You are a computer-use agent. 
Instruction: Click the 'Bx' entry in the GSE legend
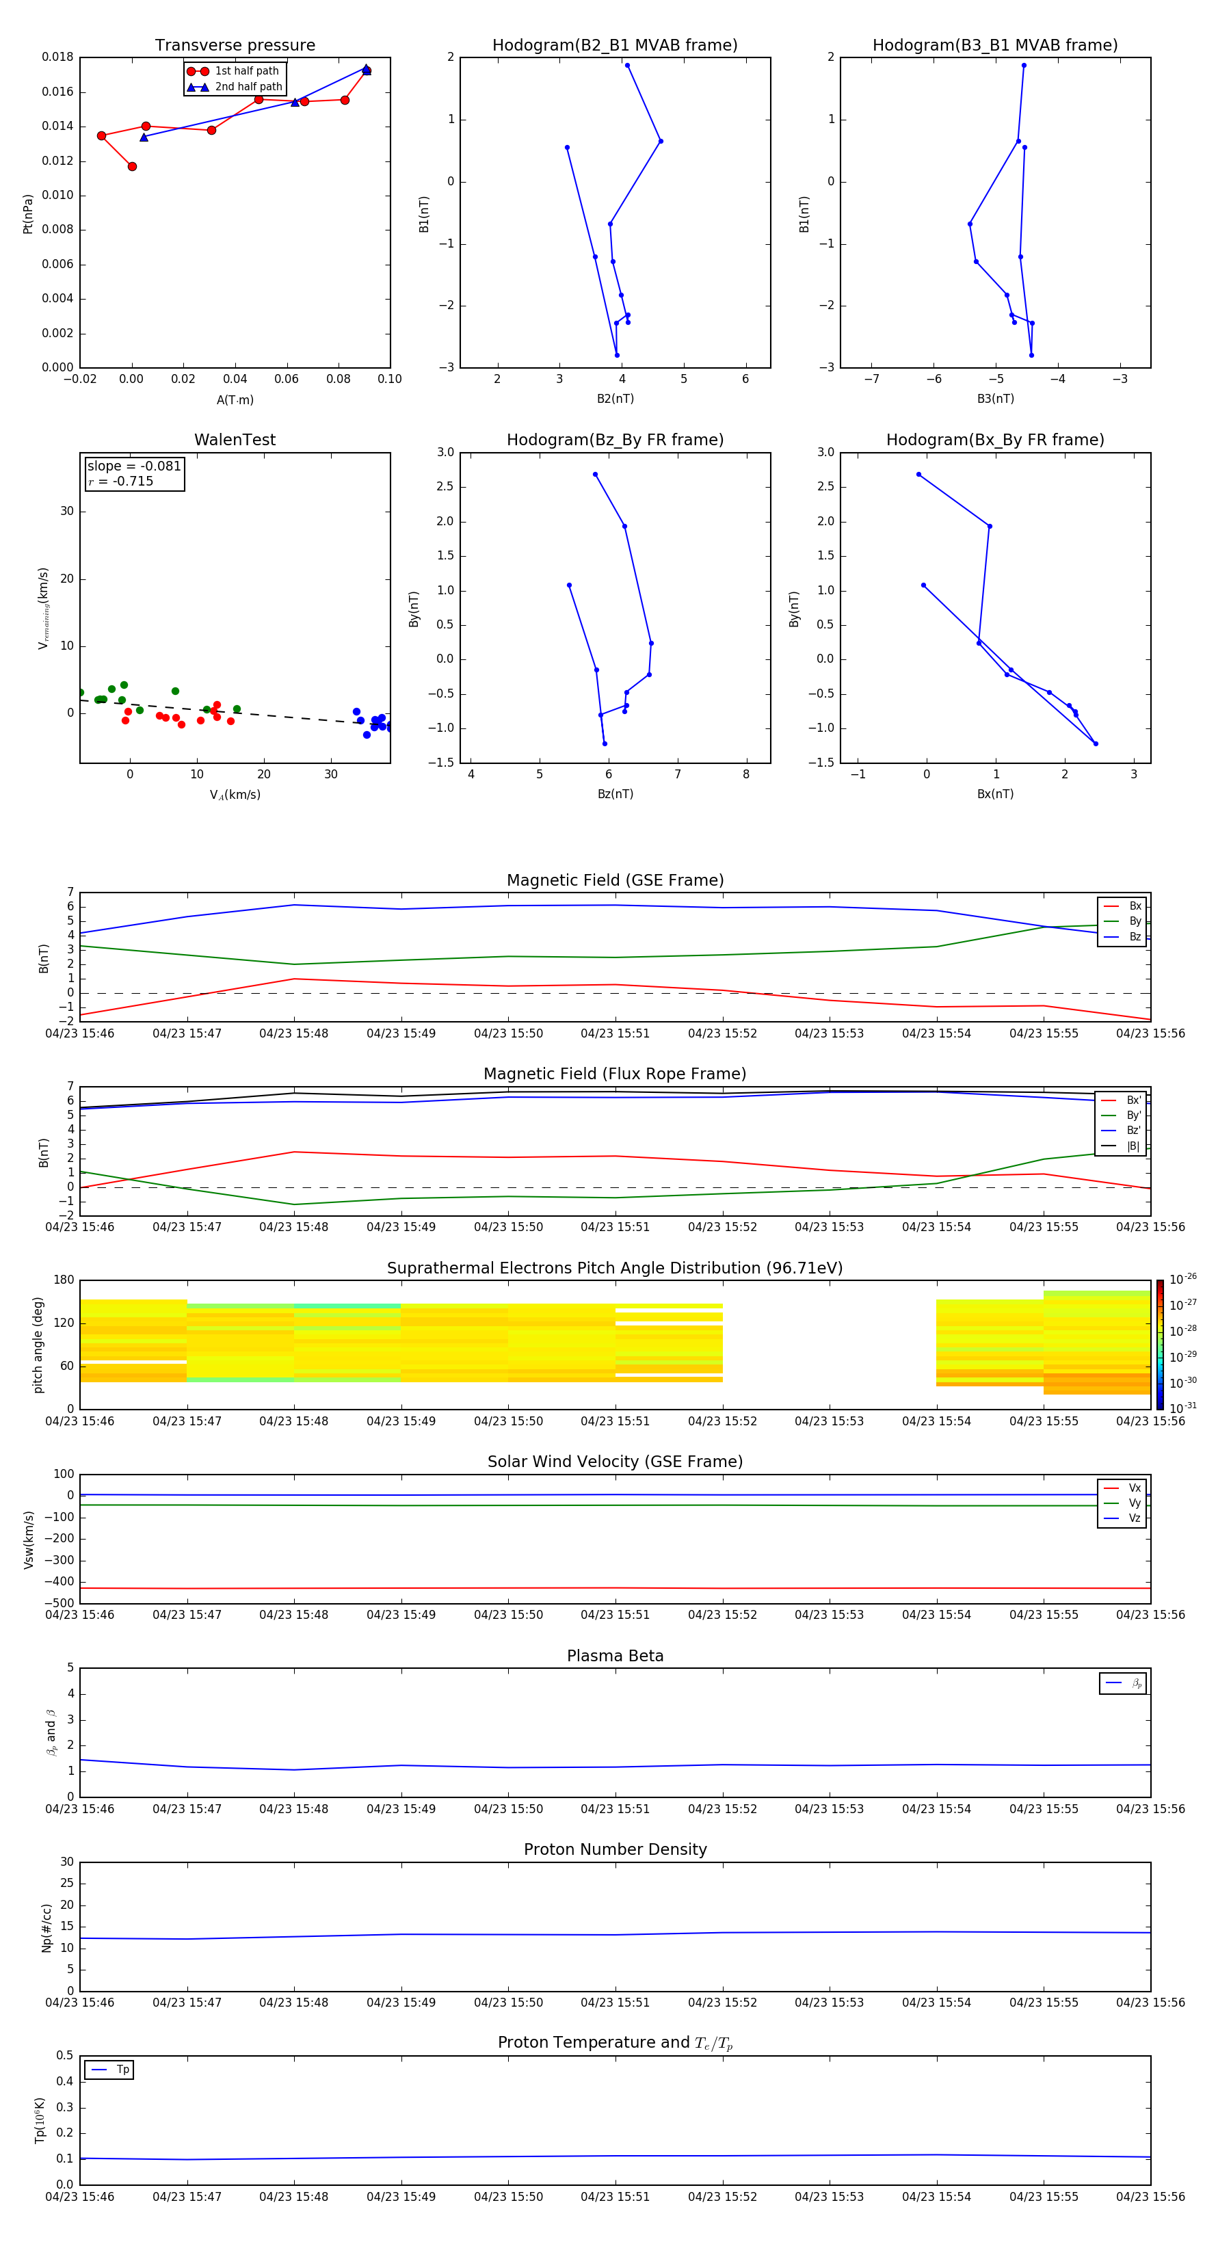click(x=1122, y=906)
